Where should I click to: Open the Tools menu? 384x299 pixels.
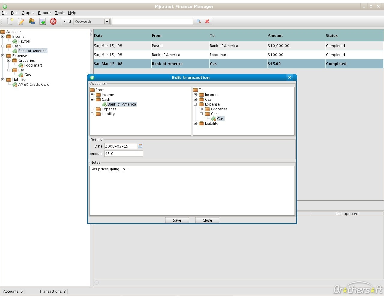pos(60,13)
